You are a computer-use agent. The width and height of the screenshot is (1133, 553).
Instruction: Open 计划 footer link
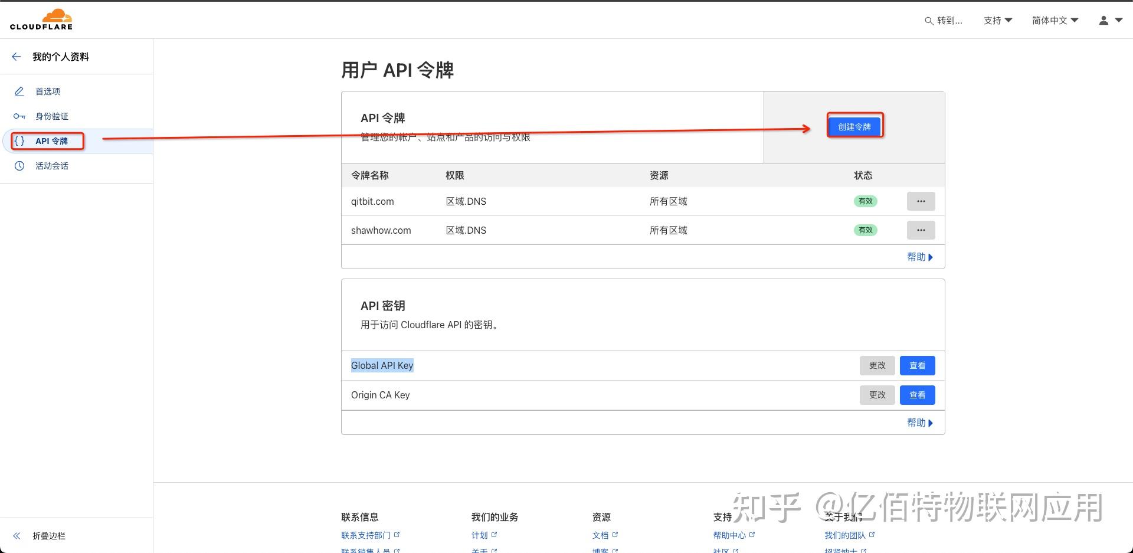pyautogui.click(x=480, y=535)
